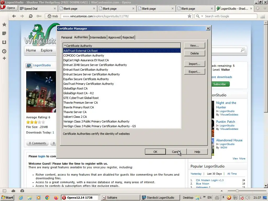Click the login link in the comments notice

[x=42, y=156]
